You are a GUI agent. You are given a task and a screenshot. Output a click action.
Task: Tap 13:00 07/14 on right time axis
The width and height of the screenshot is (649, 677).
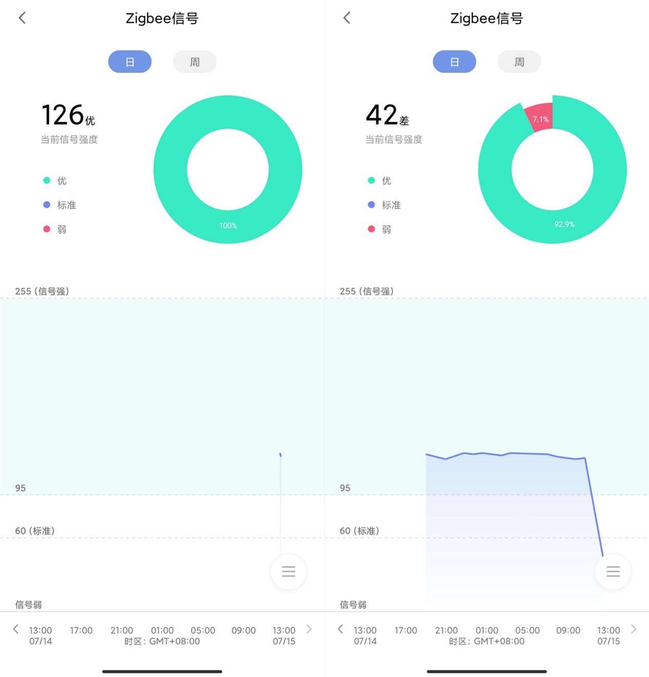point(365,635)
